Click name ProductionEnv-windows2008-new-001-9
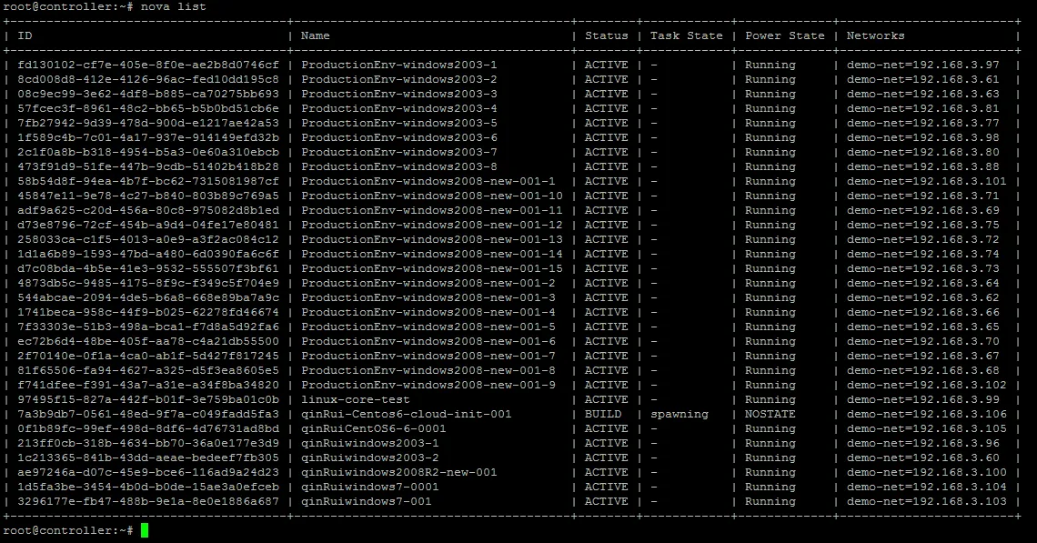Screen dimensions: 1037x543 click(x=428, y=385)
